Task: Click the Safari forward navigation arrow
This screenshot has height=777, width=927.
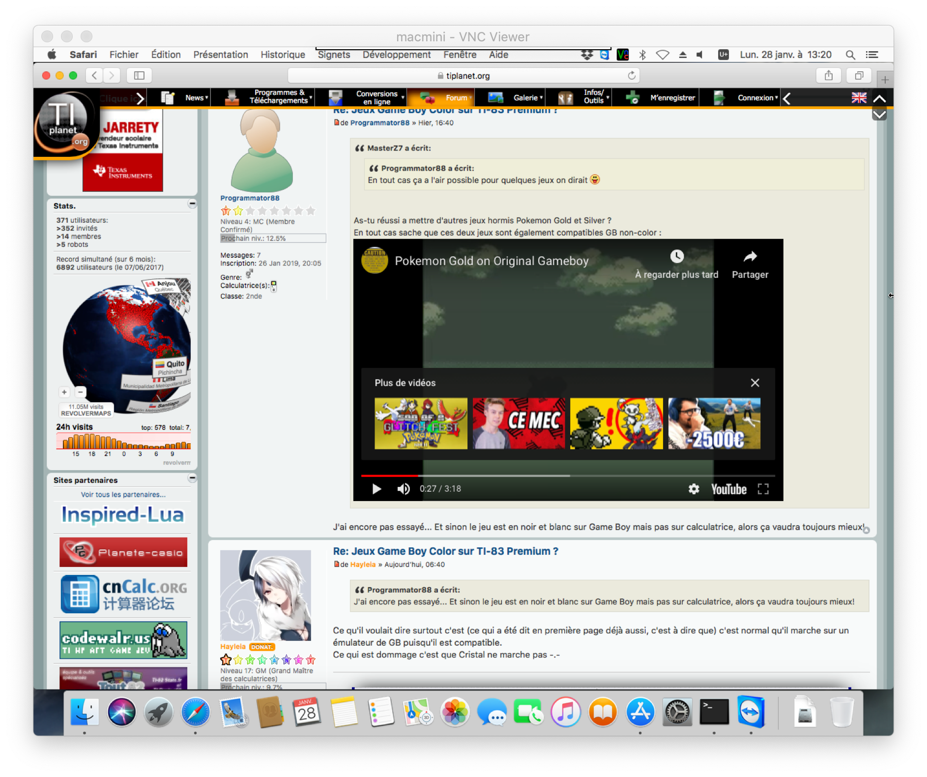Action: pos(112,75)
